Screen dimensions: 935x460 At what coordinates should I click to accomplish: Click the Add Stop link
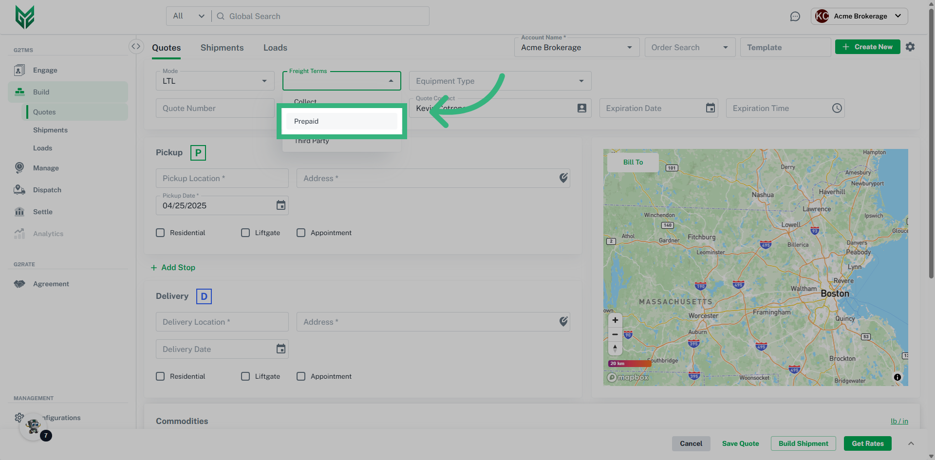(173, 268)
